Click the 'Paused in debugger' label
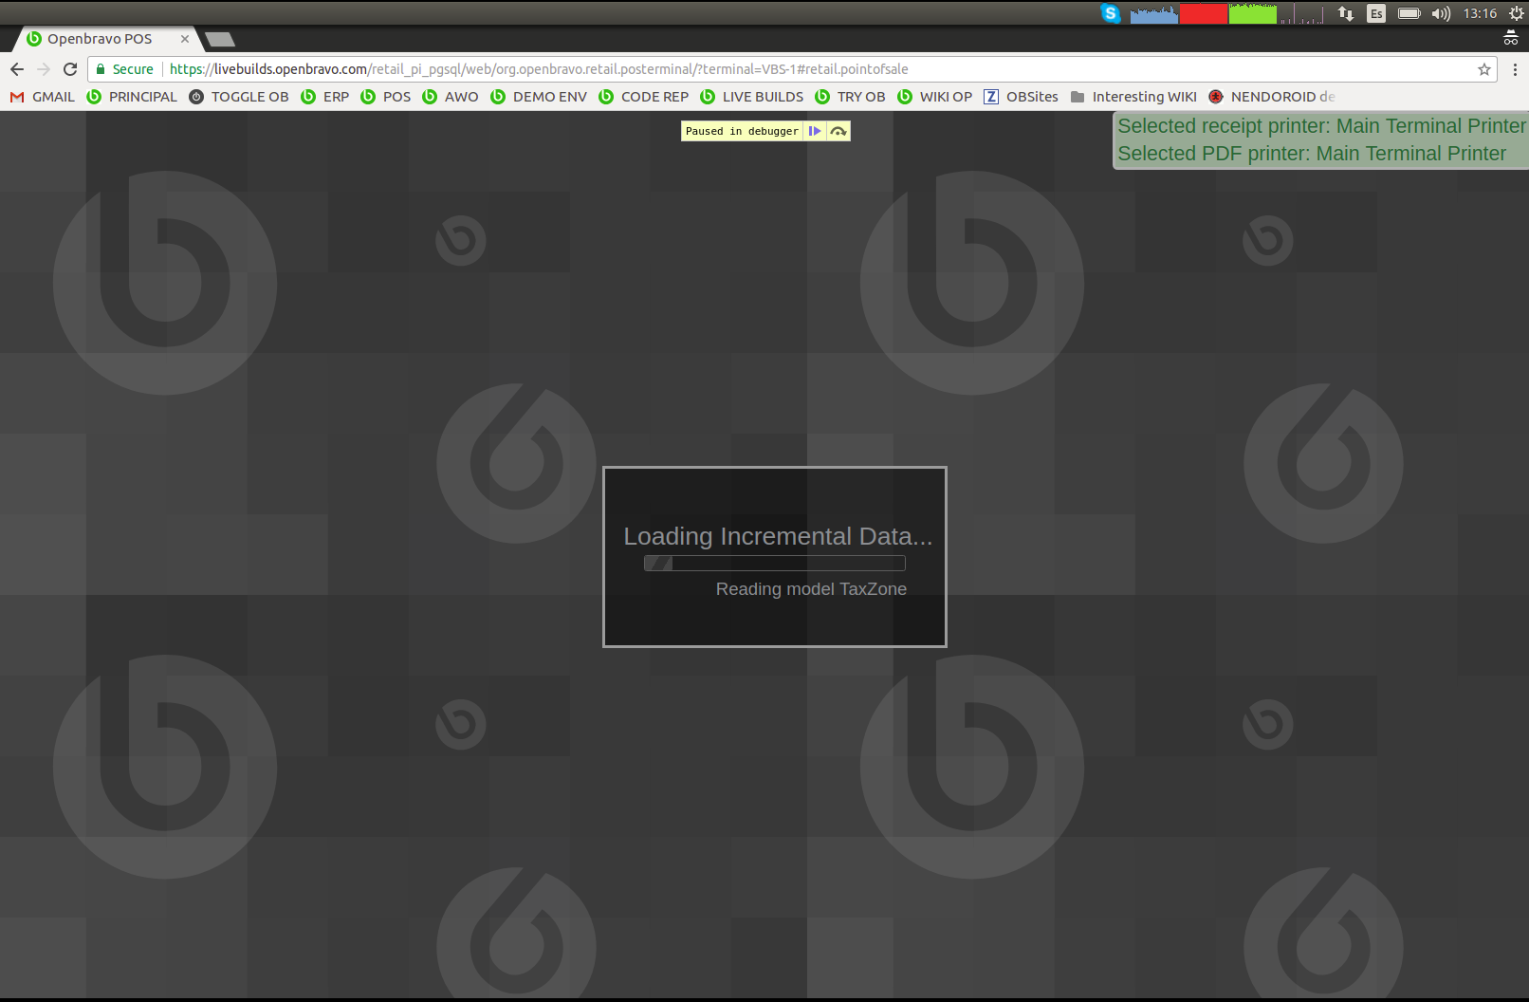This screenshot has width=1529, height=1002. (742, 131)
